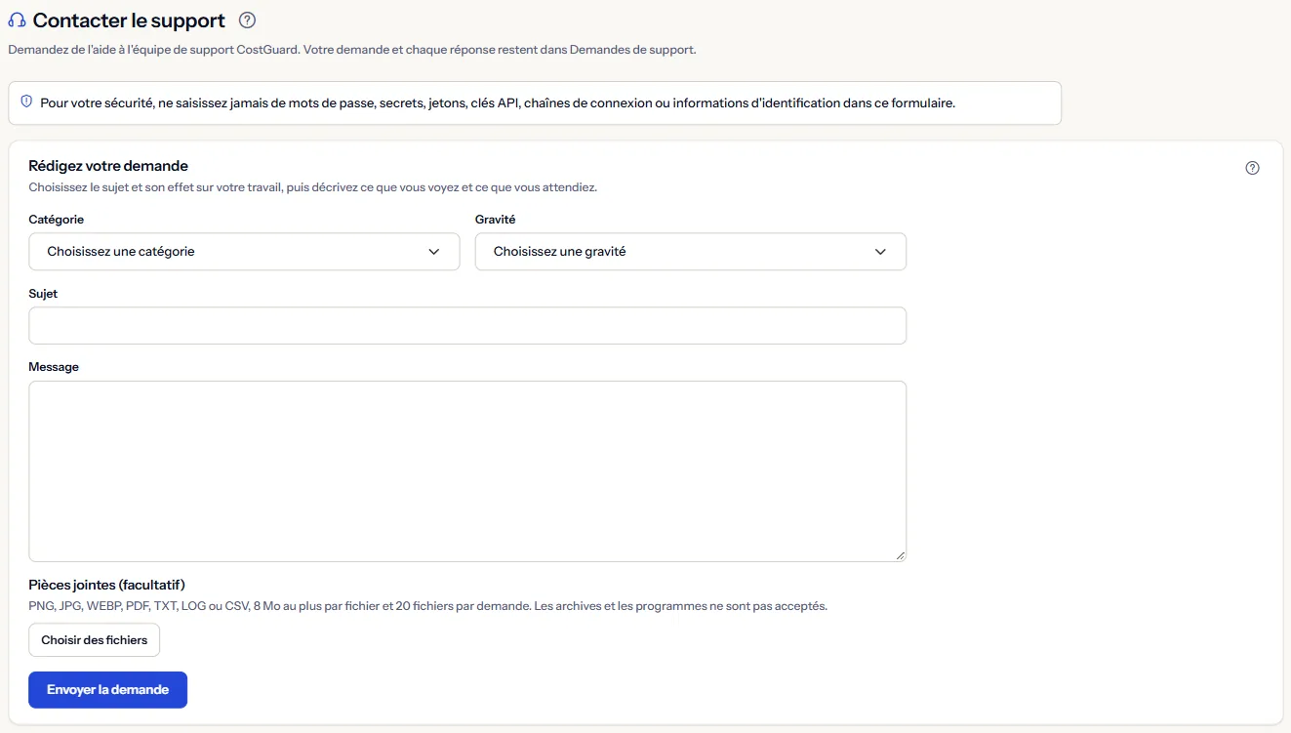The height and width of the screenshot is (733, 1291).
Task: Click the headset icon by the page title
Action: click(17, 20)
